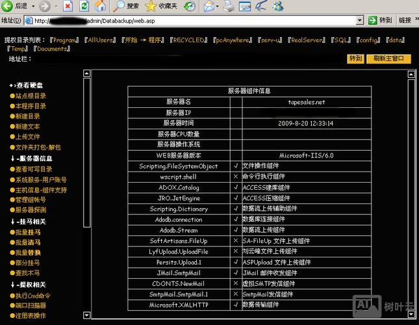Open the Back button history dropdown arrow
The height and width of the screenshot is (325, 419).
[33, 6]
